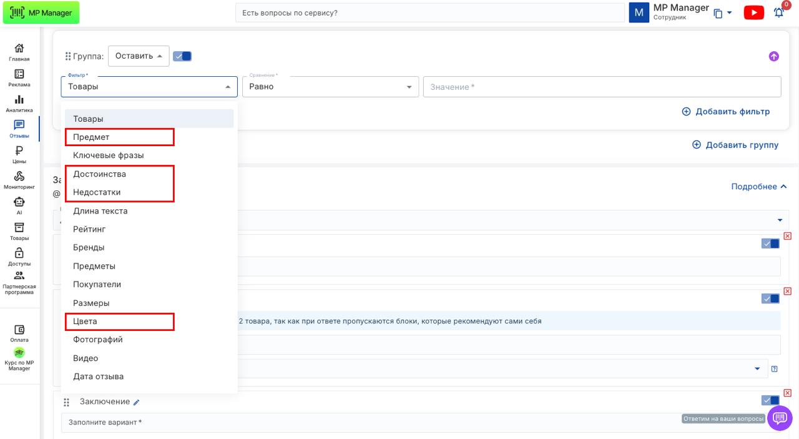
Task: Delete Заключение block with red X
Action: (x=787, y=393)
